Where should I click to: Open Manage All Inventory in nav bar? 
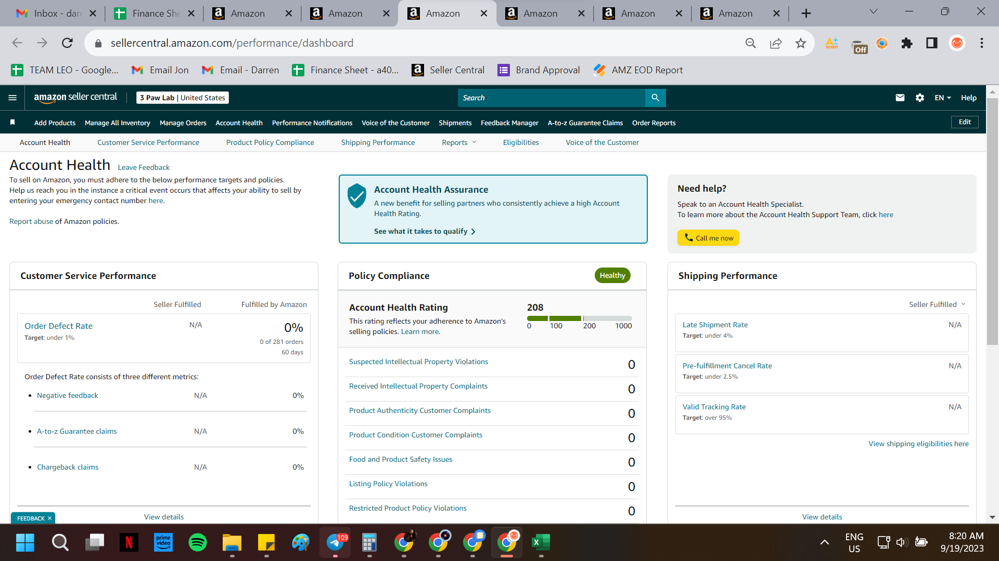(x=118, y=123)
